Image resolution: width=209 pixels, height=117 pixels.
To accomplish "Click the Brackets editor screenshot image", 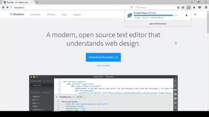I will (103, 93).
